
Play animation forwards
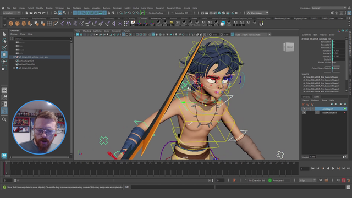coord(333,168)
